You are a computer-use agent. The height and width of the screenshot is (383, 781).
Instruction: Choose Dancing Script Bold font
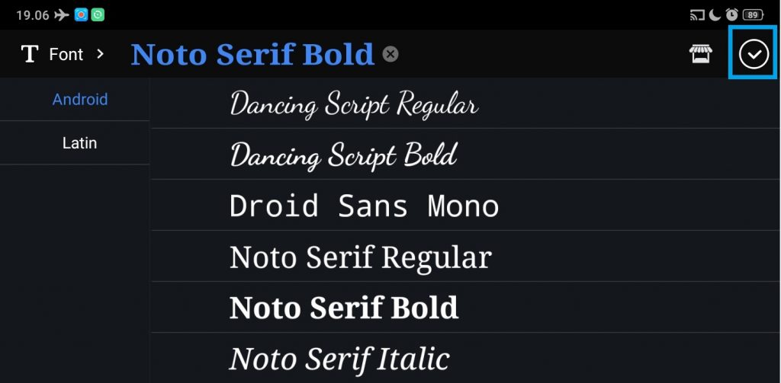click(x=343, y=155)
